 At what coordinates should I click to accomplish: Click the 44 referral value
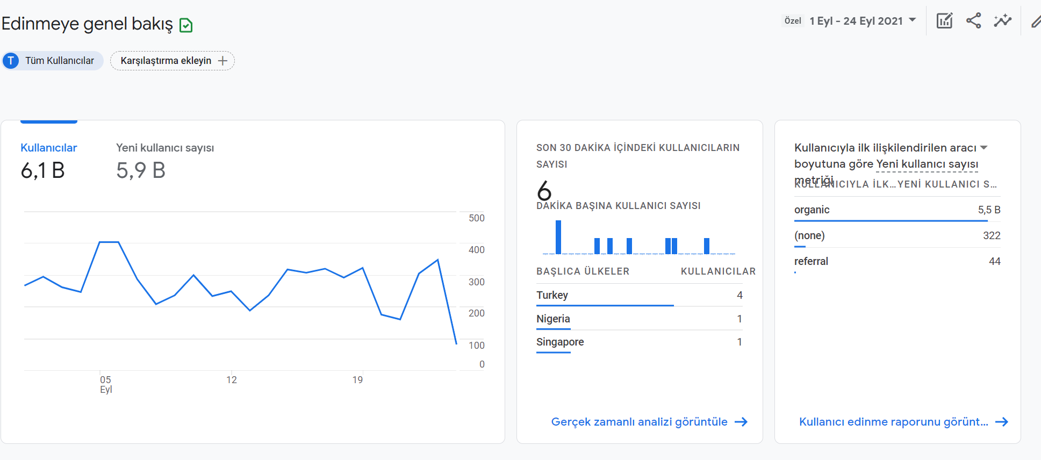[x=995, y=261]
